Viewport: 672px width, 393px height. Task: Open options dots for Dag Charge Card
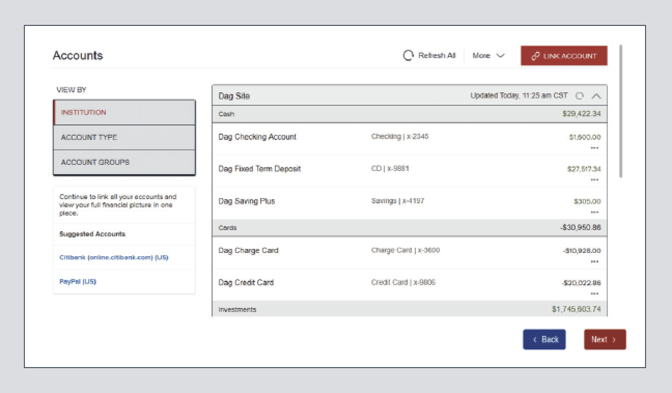(595, 261)
